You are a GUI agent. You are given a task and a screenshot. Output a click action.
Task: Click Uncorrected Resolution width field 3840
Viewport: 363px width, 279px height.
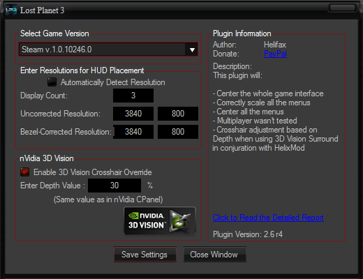tap(133, 114)
